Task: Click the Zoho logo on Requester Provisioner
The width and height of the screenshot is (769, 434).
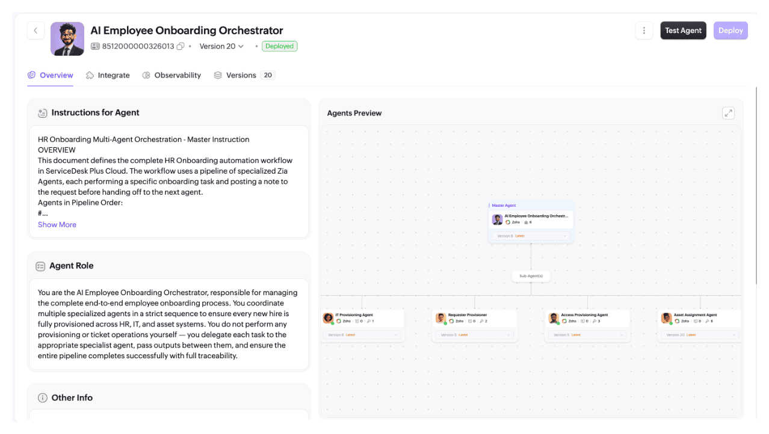Action: click(x=451, y=321)
